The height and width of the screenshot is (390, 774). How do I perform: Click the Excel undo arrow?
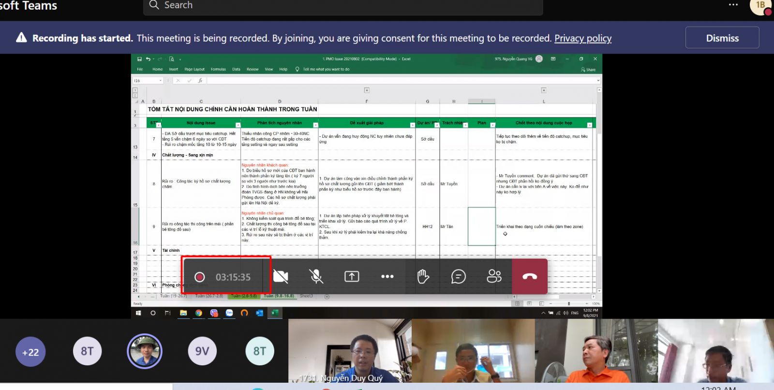(x=148, y=59)
